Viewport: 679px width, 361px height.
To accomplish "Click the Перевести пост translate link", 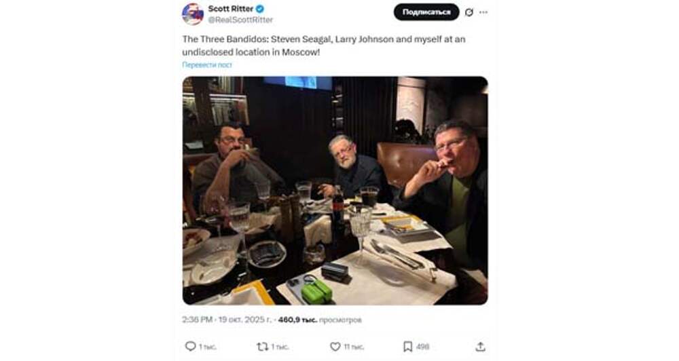I will click(x=207, y=65).
